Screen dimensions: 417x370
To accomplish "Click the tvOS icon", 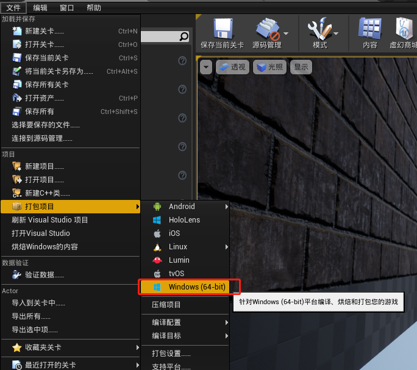I will (157, 274).
